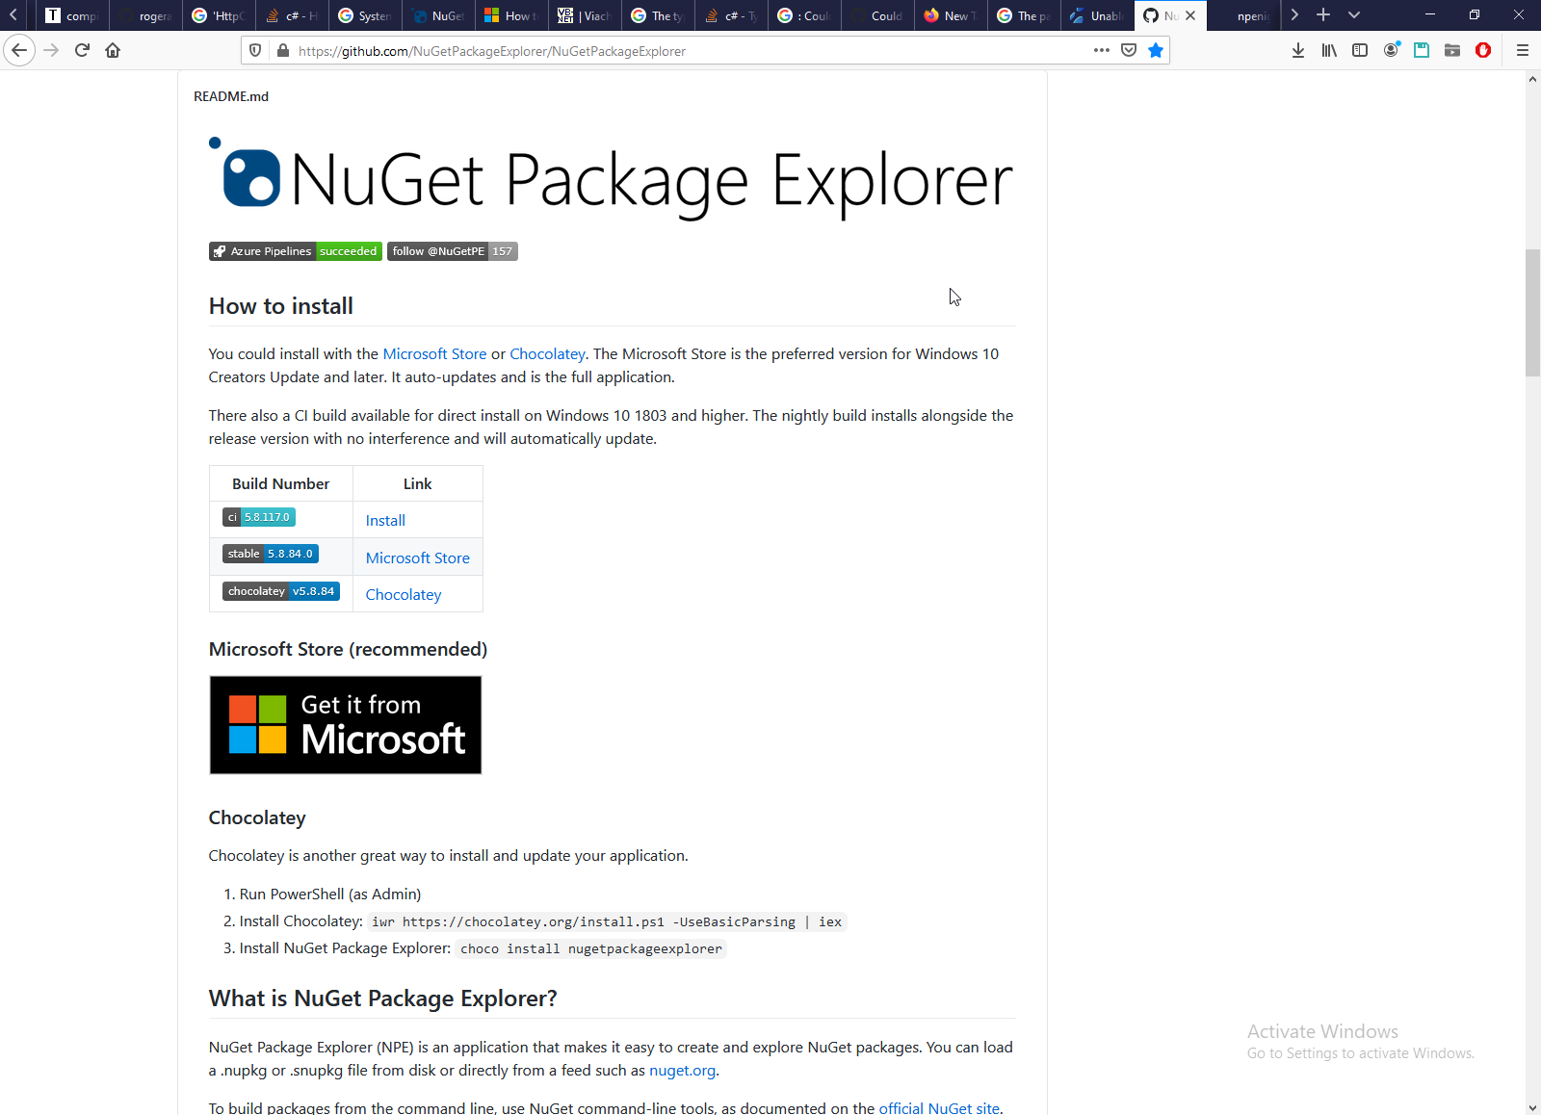Switch to the 'compi' tab

click(70, 15)
